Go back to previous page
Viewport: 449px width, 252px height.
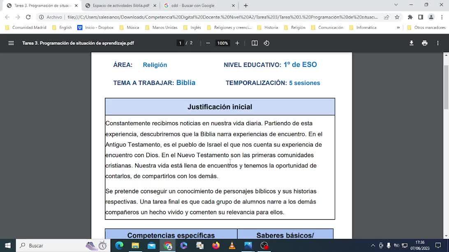[x=7, y=17]
